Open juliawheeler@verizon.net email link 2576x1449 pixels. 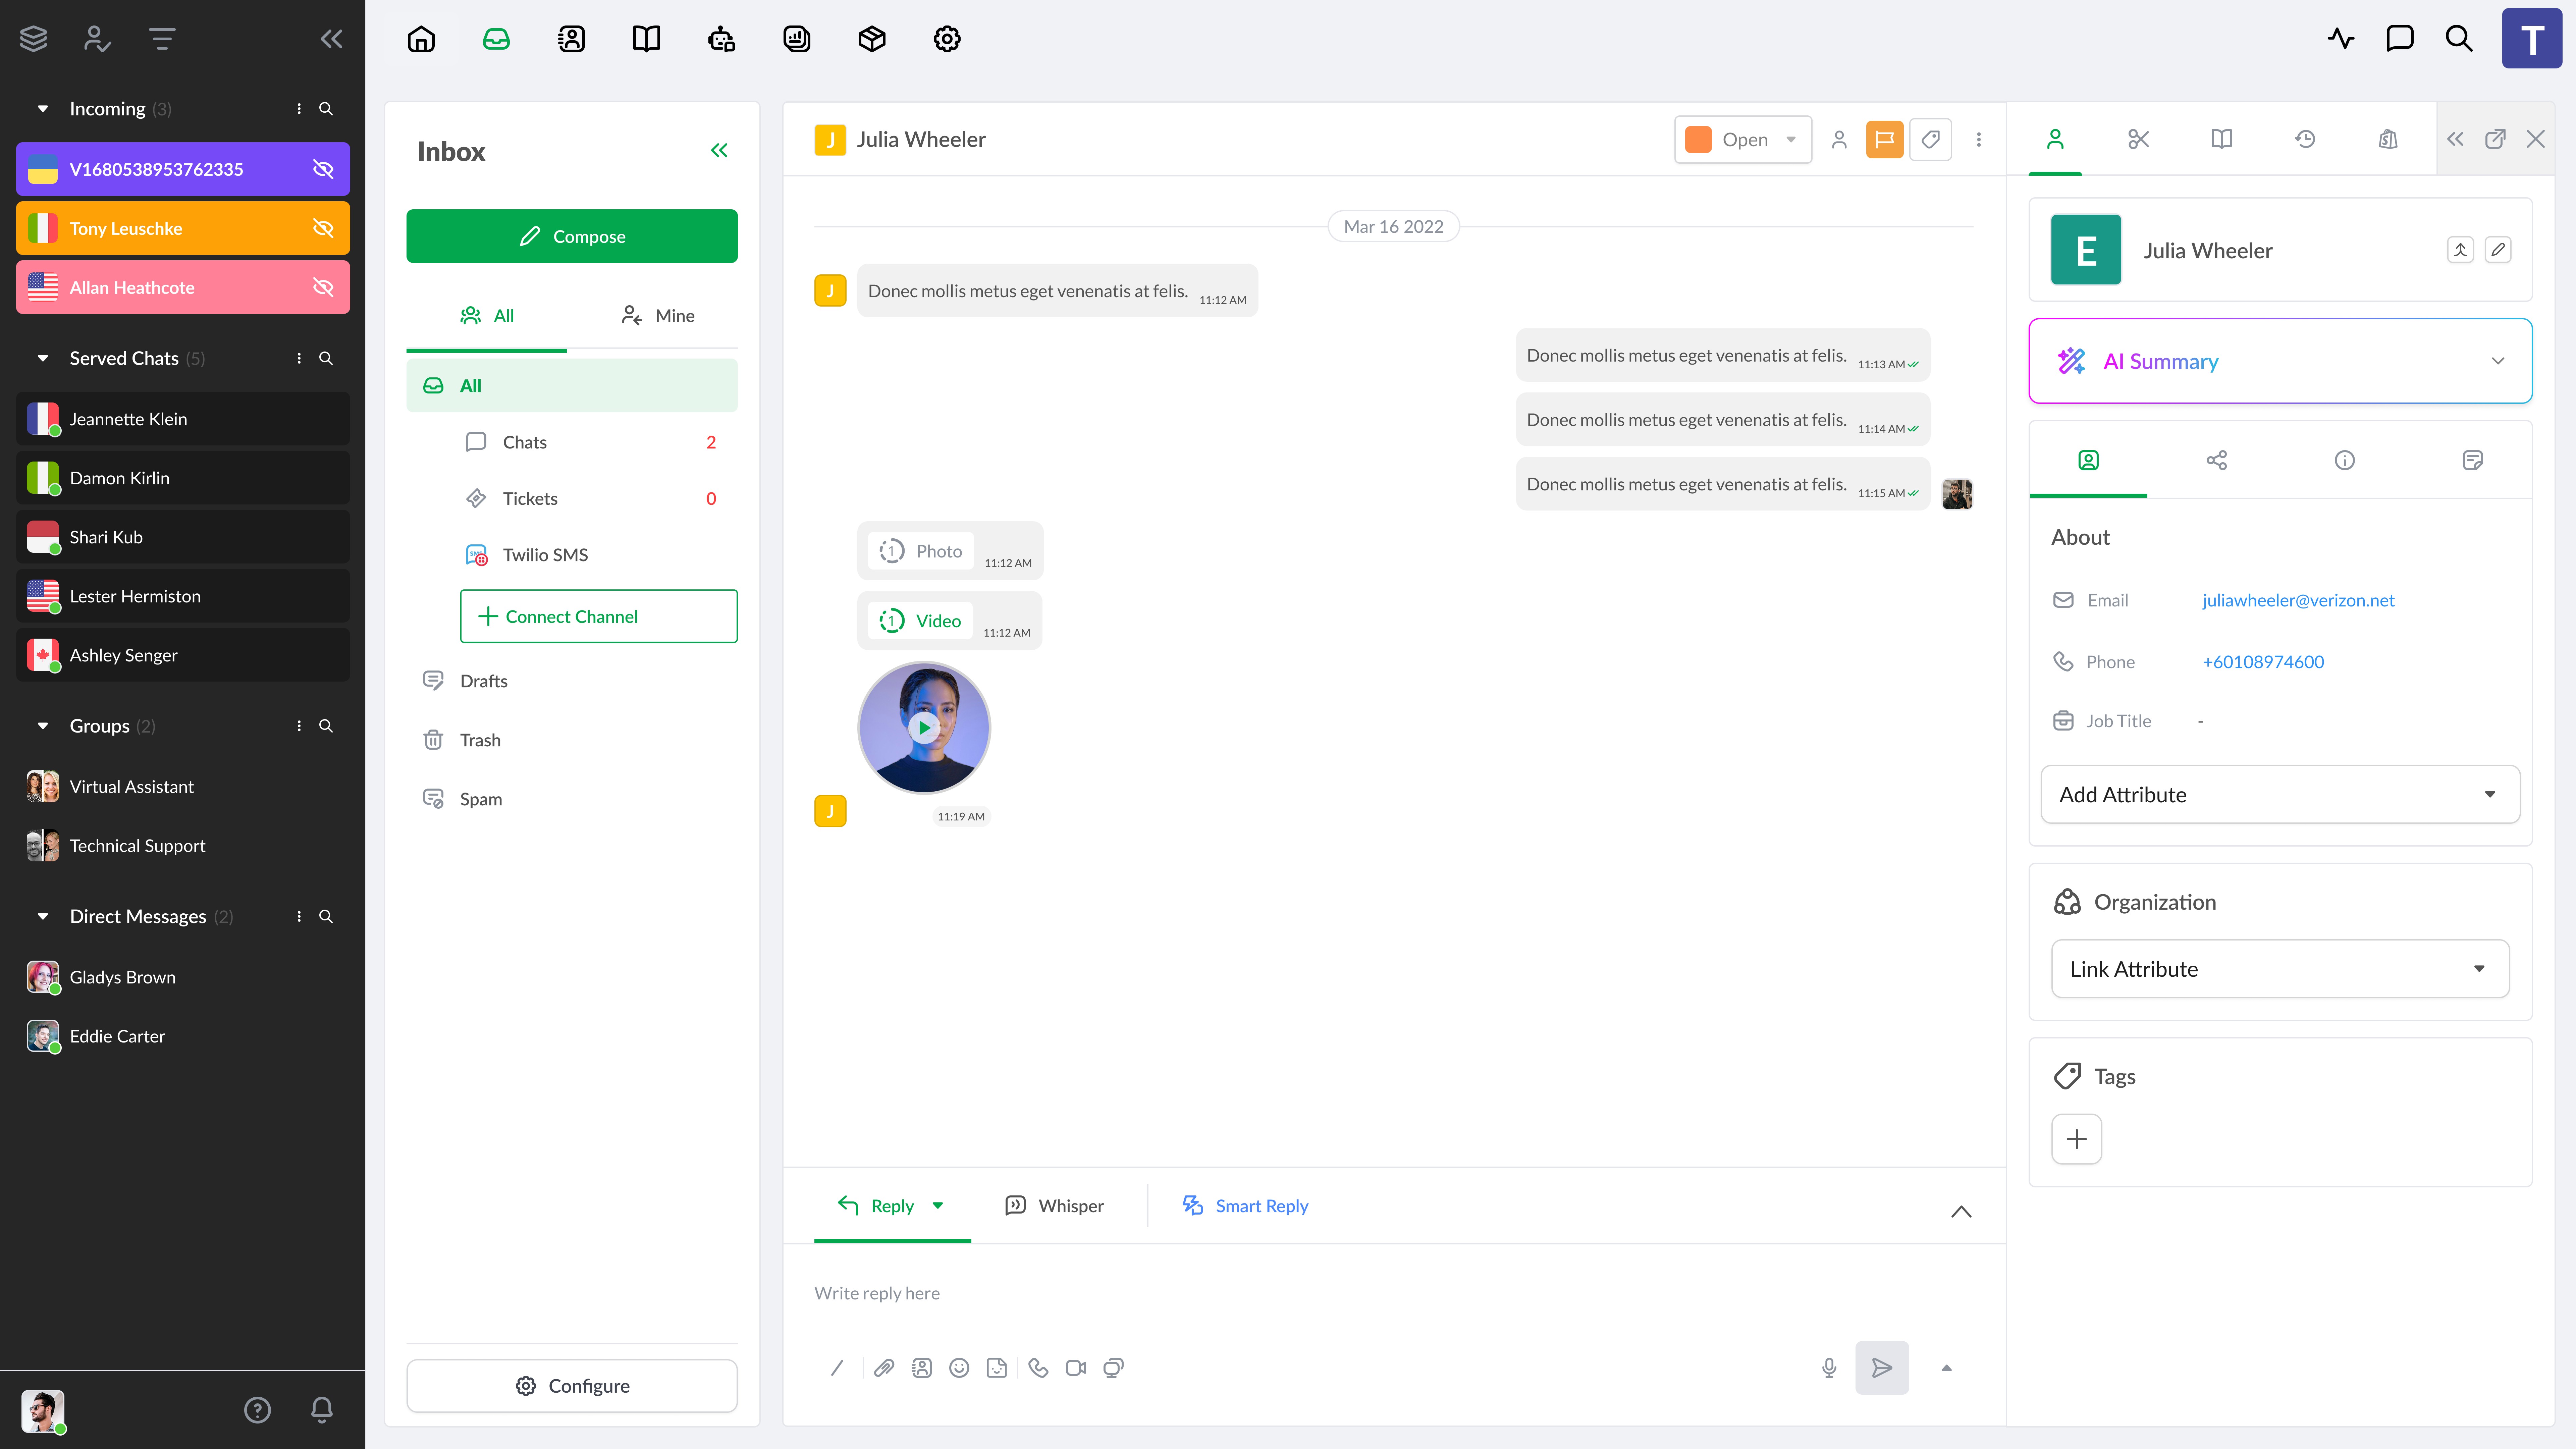tap(2298, 600)
